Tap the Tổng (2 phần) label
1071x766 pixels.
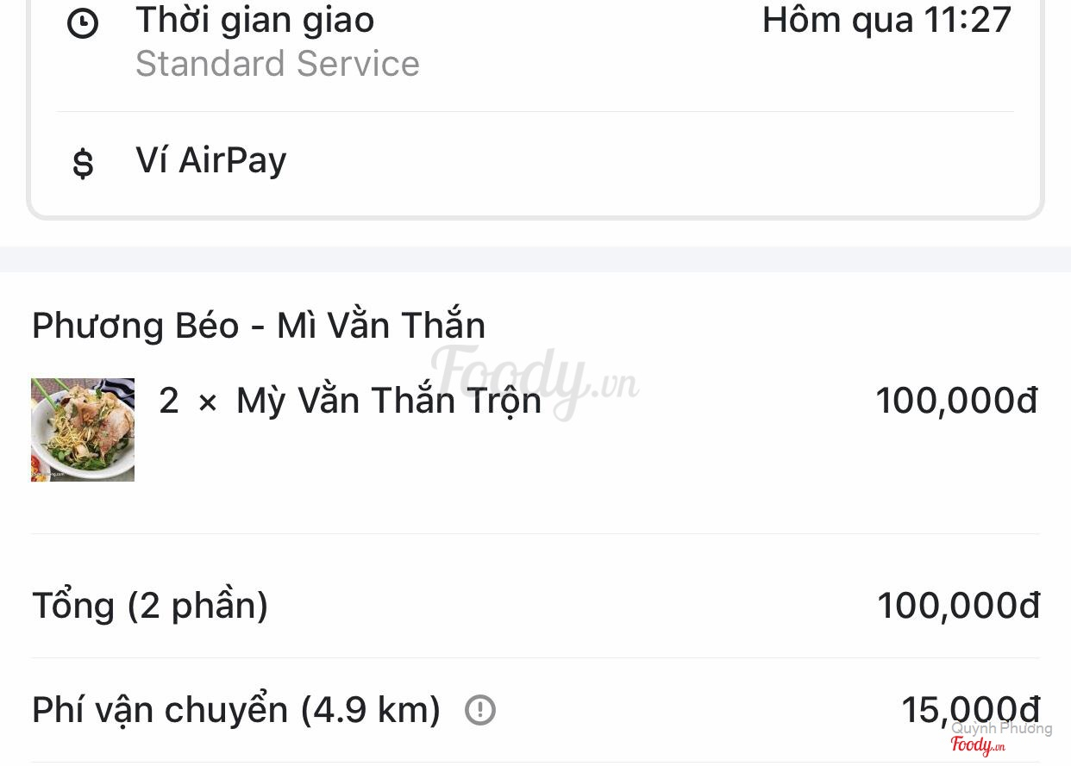[150, 606]
